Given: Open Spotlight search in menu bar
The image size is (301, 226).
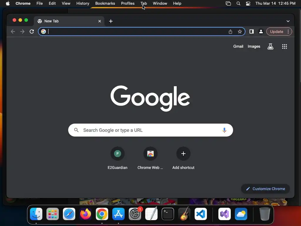Looking at the screenshot, I should click(238, 4).
